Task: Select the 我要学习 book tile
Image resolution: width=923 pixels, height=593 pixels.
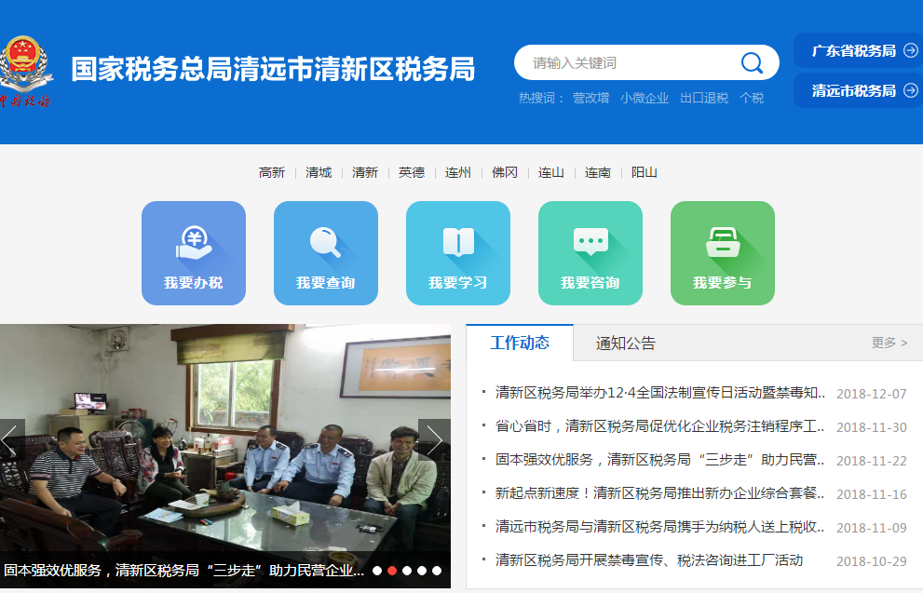Action: [x=458, y=253]
